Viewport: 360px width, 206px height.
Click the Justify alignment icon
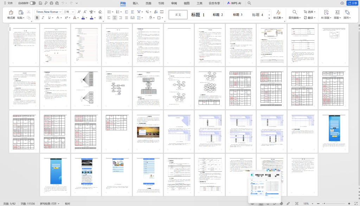pyautogui.click(x=127, y=18)
